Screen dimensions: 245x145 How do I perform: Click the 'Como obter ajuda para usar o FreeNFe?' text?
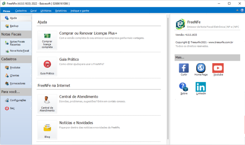(82, 64)
